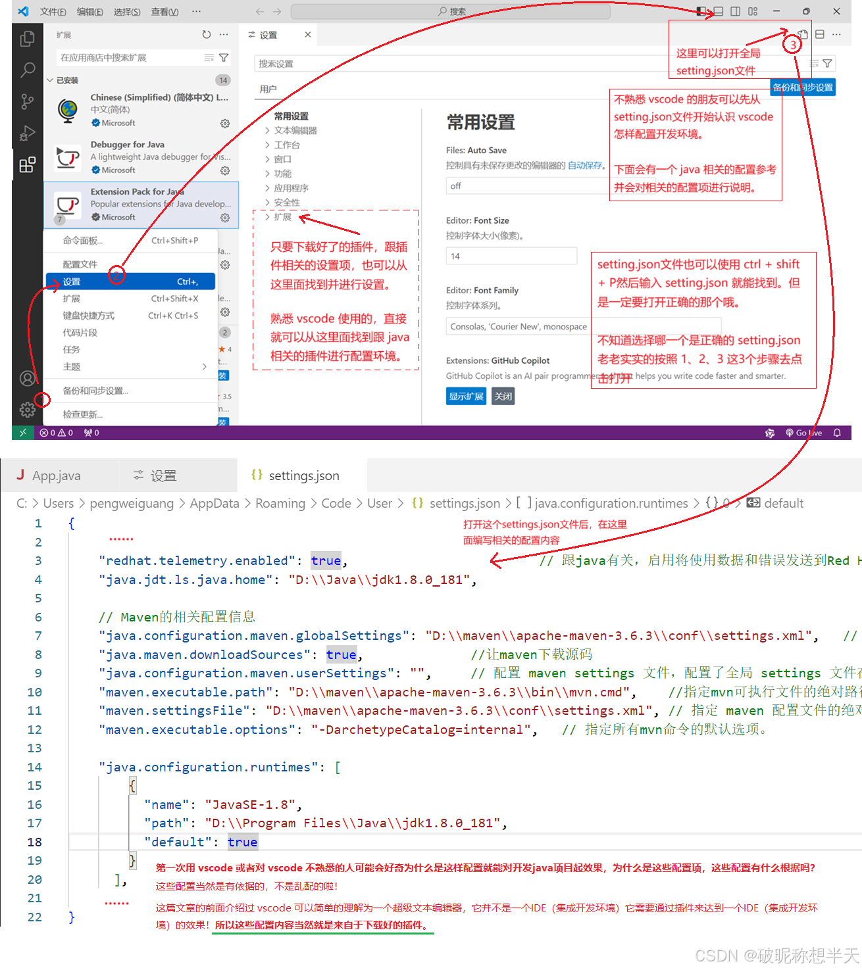
Task: Open the errors and warnings status item
Action: point(57,433)
